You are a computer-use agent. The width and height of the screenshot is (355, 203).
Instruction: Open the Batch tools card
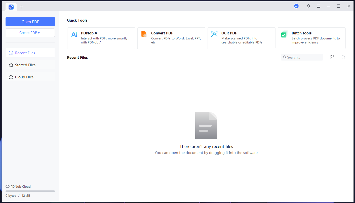click(312, 38)
